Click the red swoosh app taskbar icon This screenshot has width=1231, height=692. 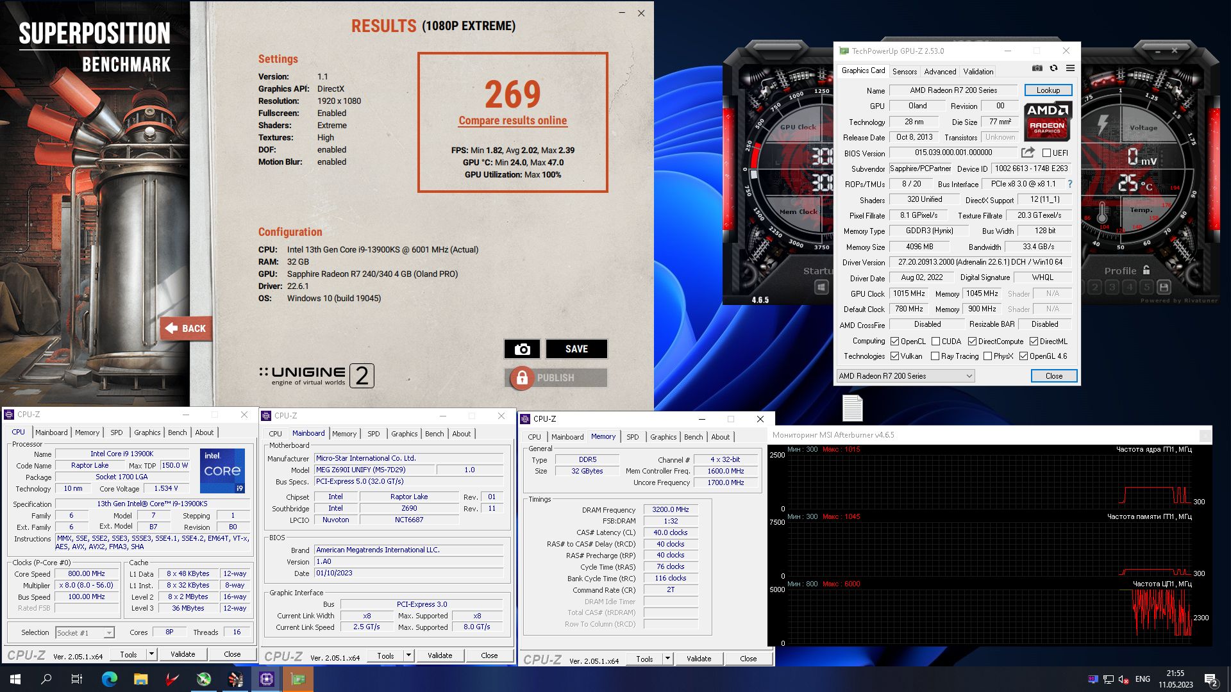[172, 679]
